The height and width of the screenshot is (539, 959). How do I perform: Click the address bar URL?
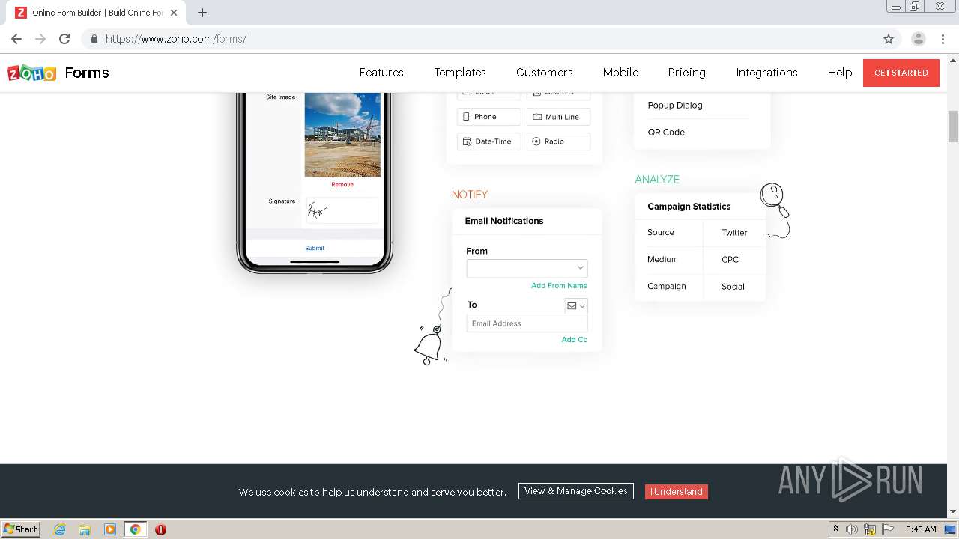click(176, 39)
